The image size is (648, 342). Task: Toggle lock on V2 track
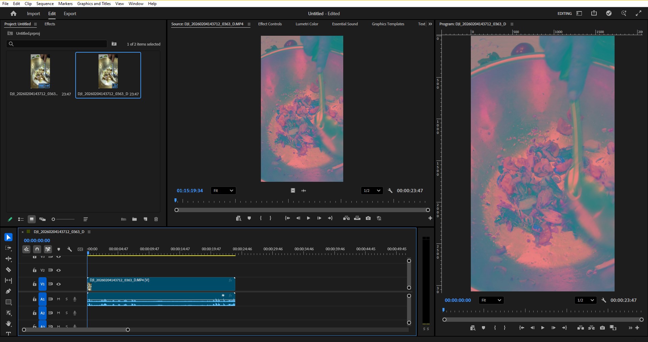(34, 270)
